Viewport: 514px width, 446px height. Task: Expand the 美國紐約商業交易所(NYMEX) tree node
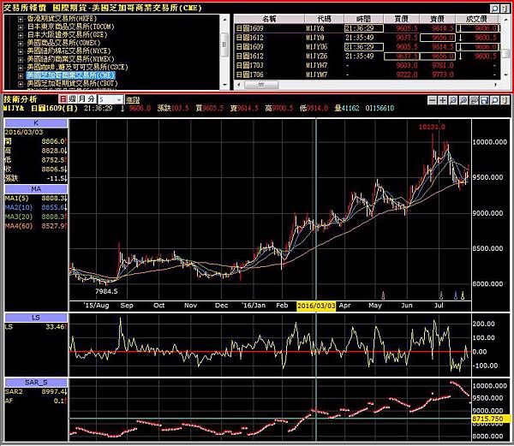(x=21, y=60)
